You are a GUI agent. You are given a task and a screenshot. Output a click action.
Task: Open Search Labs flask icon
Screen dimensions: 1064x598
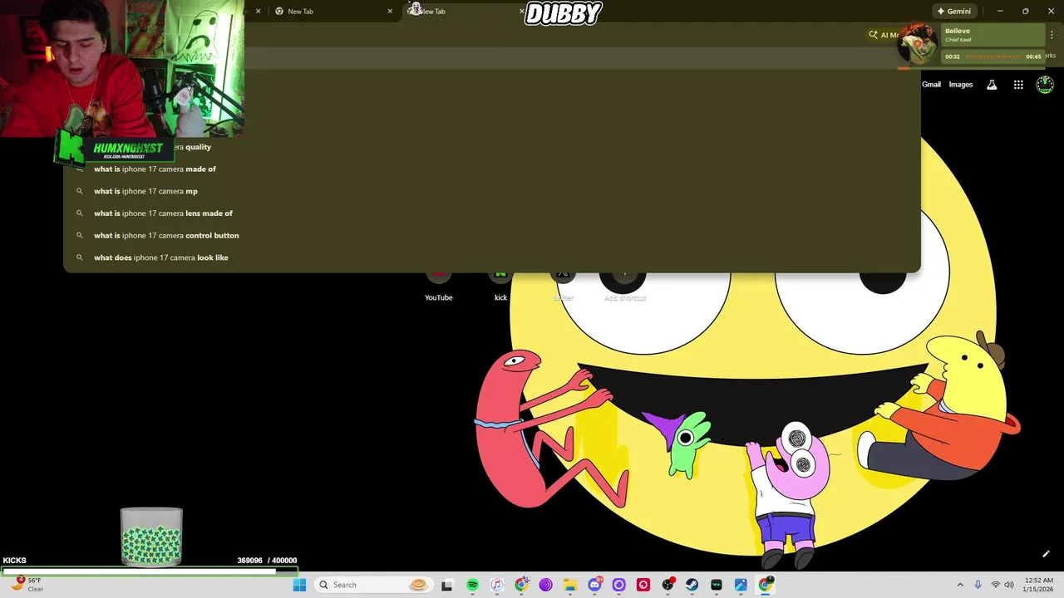pos(992,85)
